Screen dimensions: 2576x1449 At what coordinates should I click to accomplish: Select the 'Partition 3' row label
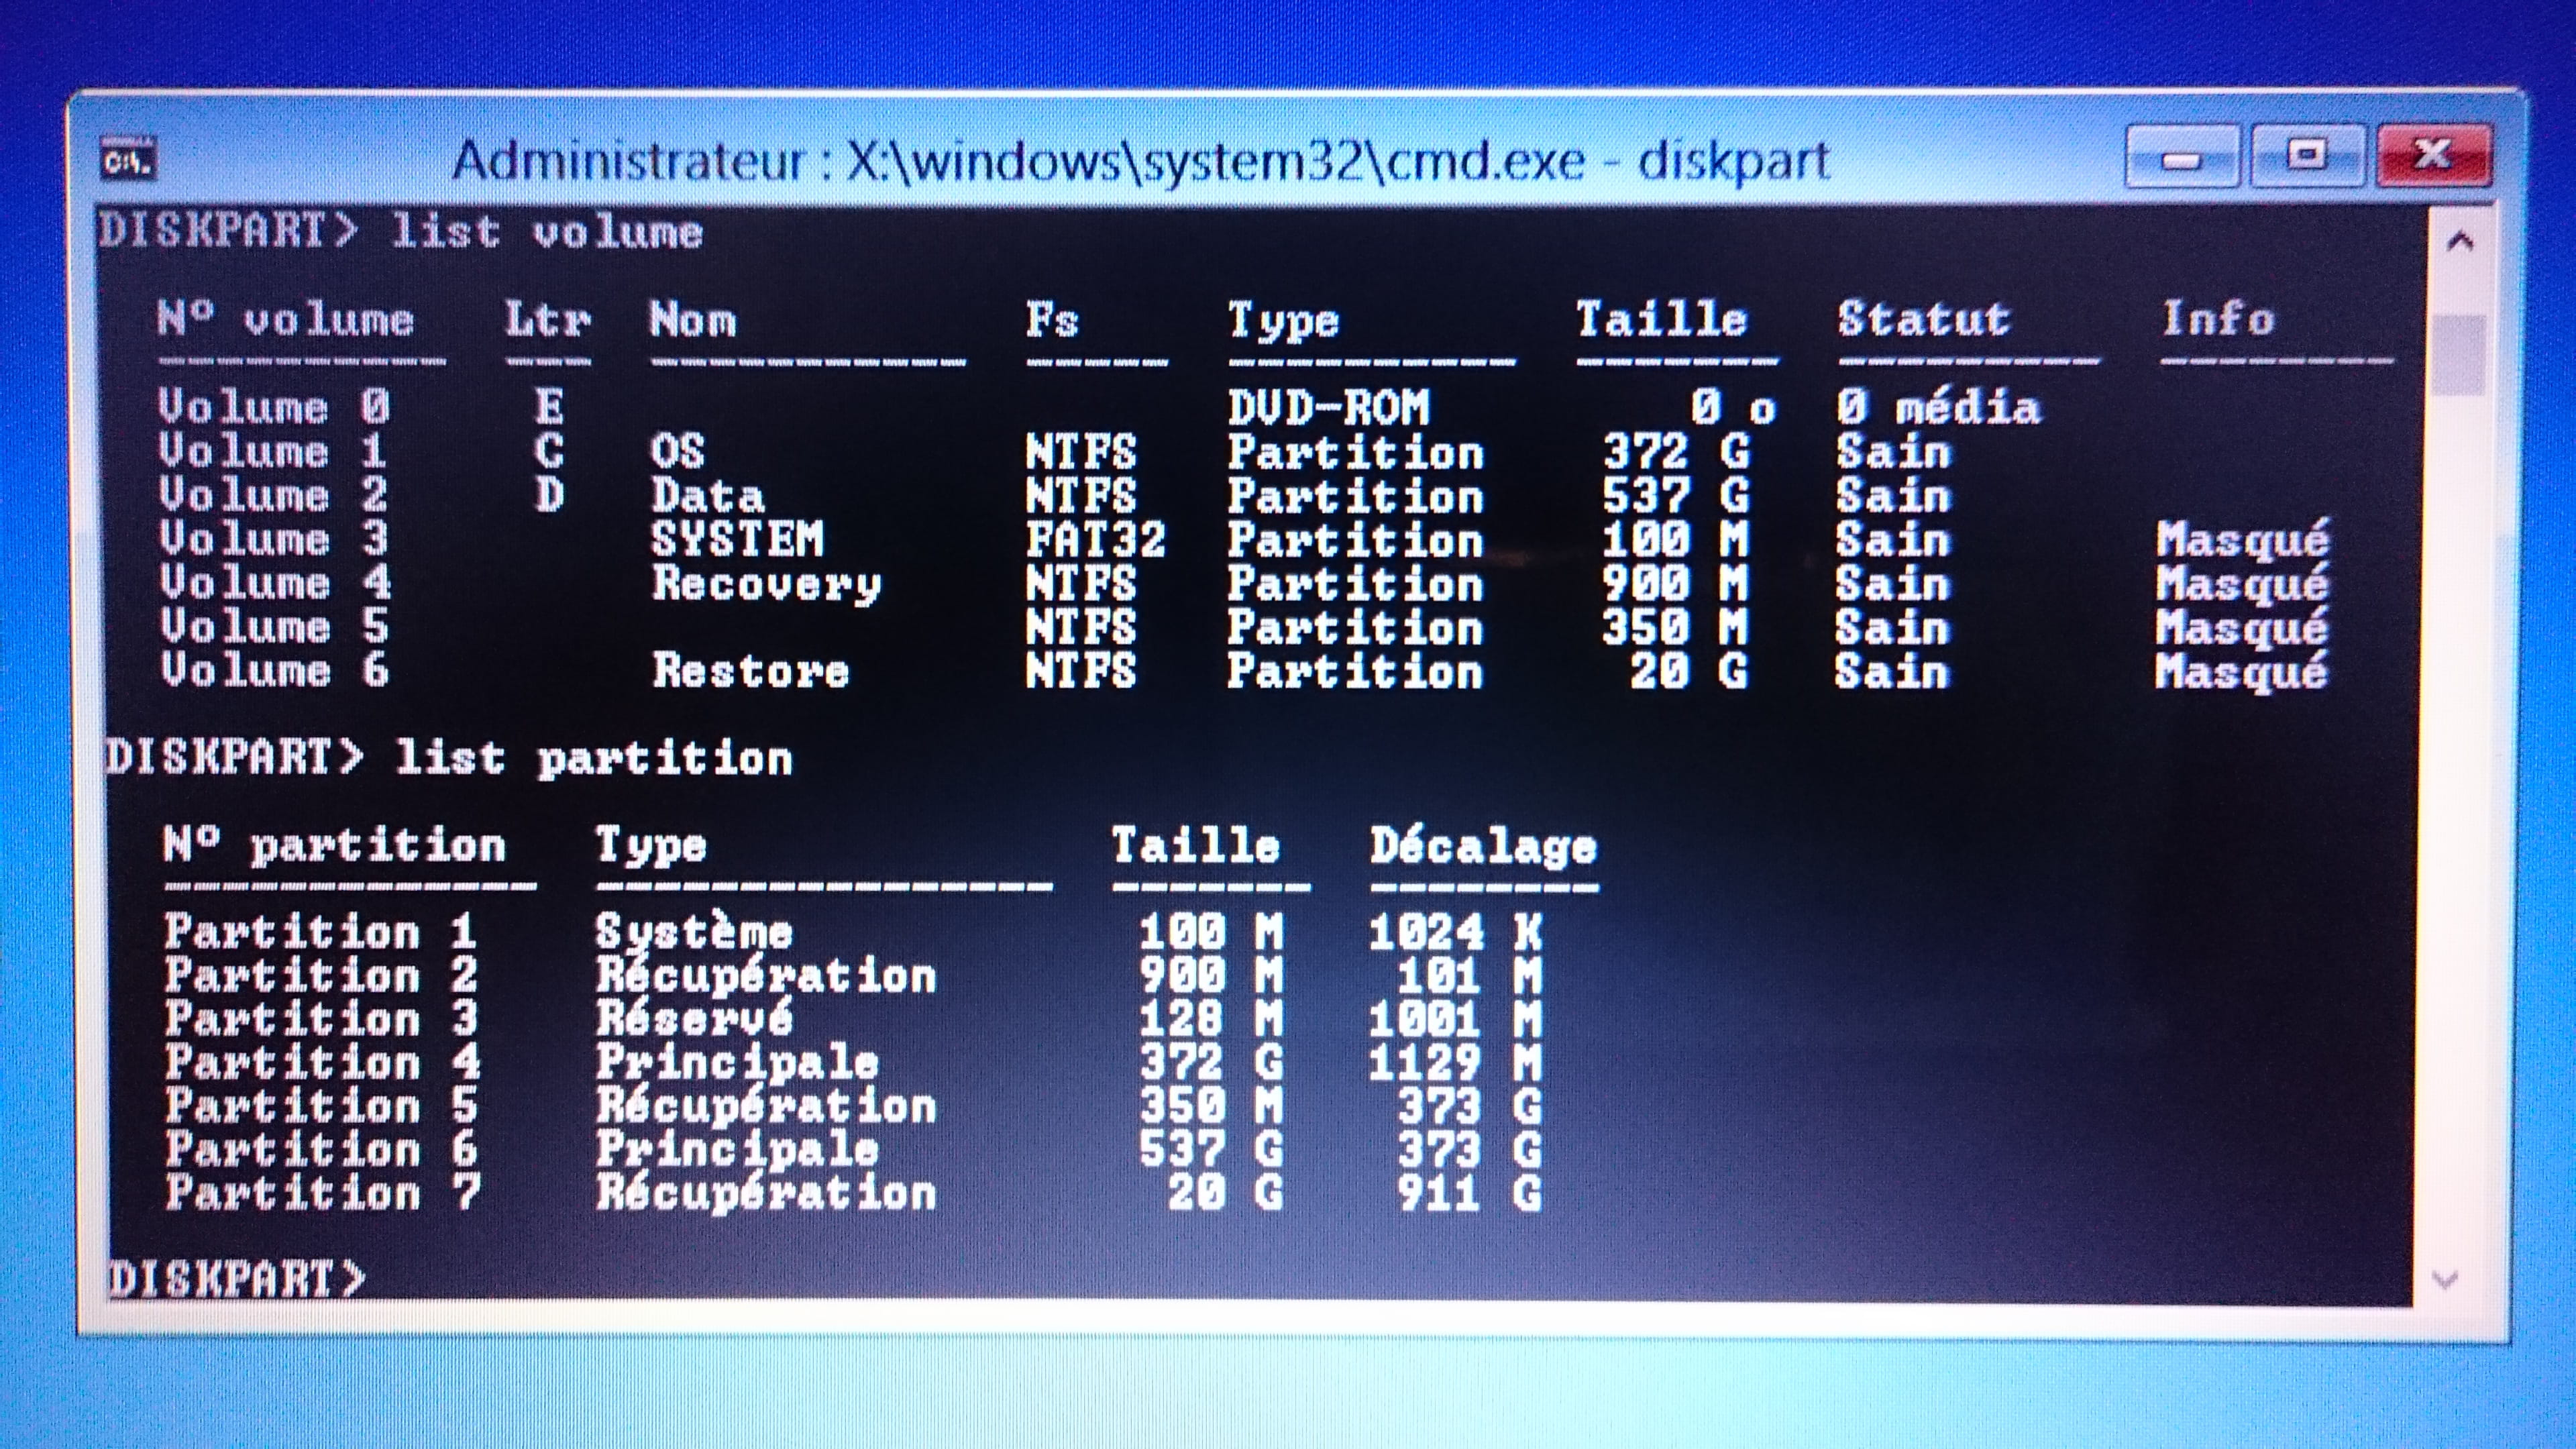pos(321,1018)
